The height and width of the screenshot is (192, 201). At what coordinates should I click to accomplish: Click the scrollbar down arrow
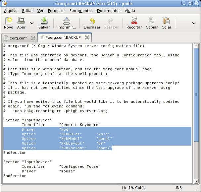tap(196, 181)
